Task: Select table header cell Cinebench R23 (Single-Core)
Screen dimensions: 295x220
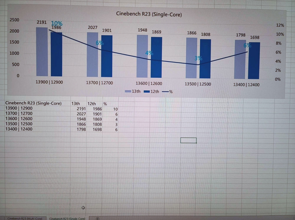Action: 33,103
